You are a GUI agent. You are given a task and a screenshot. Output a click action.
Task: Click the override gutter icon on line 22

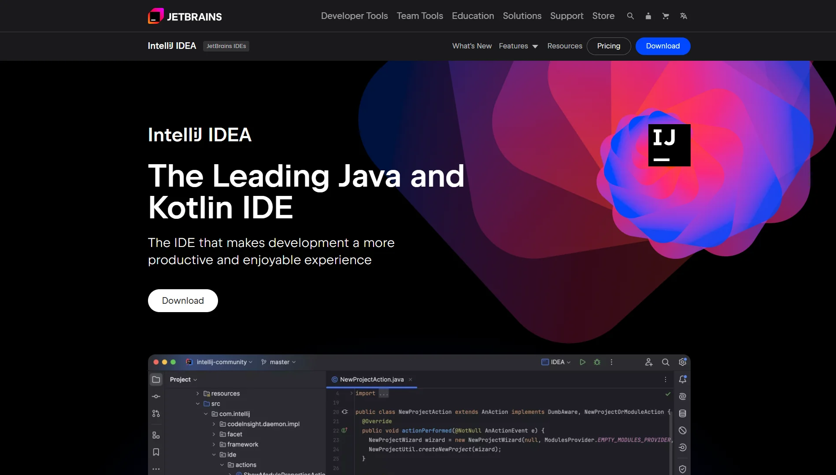(x=344, y=430)
